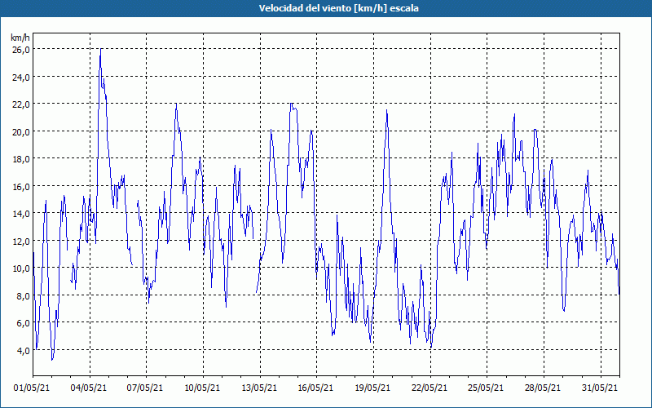The height and width of the screenshot is (408, 652).
Task: Click the '26,0' y-axis value
Action: point(21,50)
